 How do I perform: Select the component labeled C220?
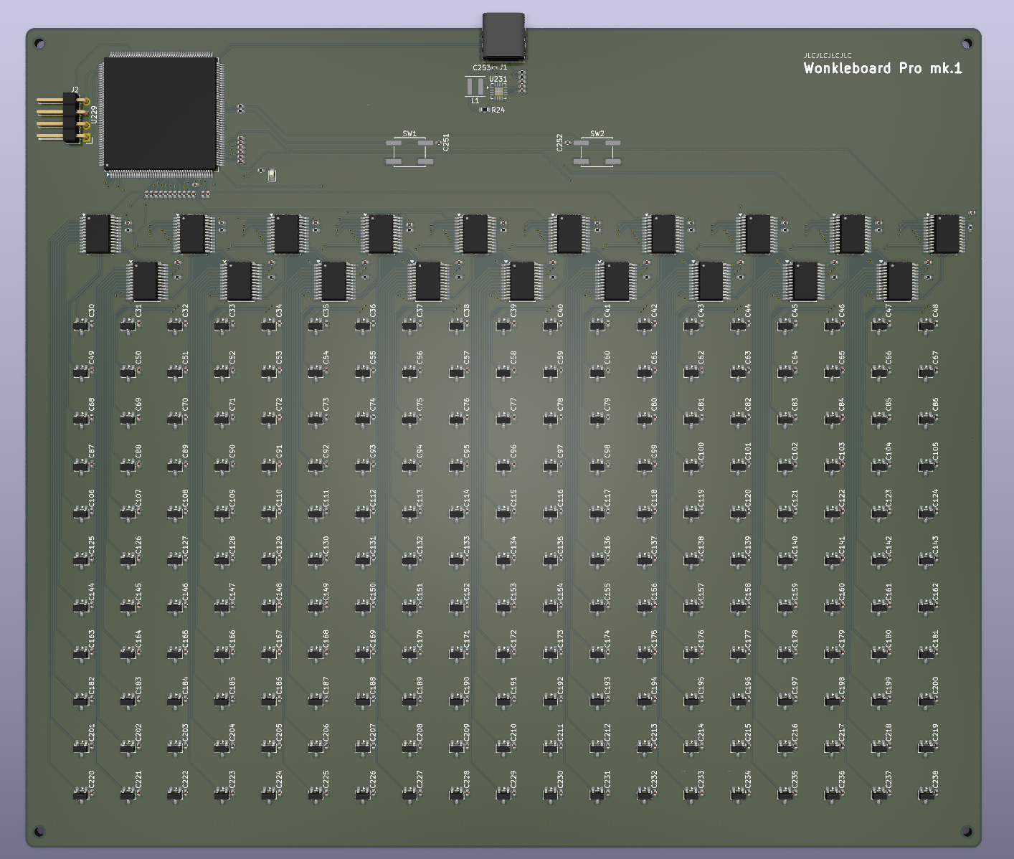click(81, 794)
